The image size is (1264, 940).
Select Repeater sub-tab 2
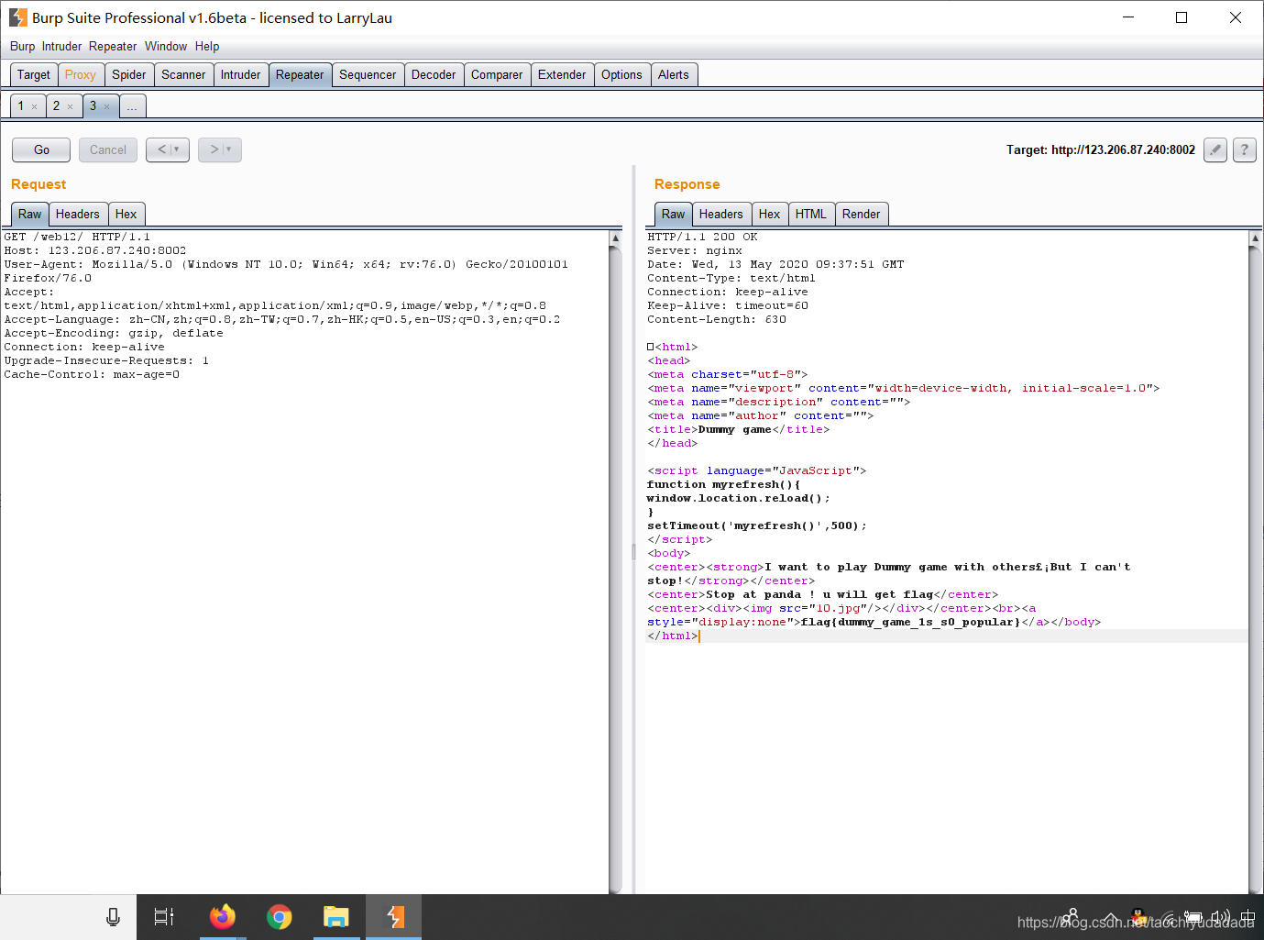pyautogui.click(x=56, y=106)
